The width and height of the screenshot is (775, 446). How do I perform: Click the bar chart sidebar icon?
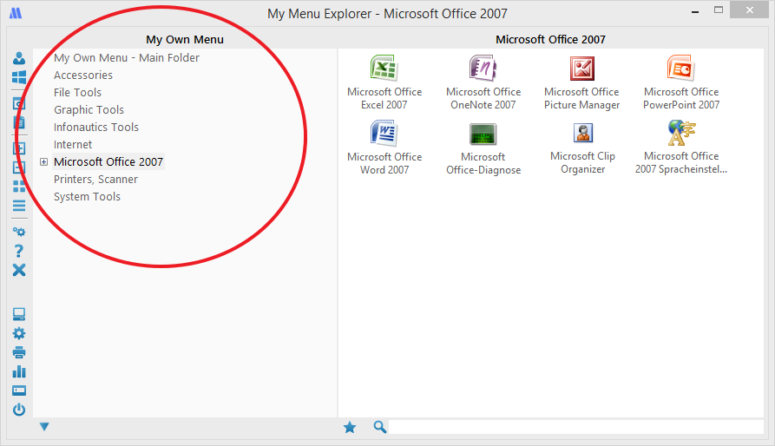pyautogui.click(x=19, y=371)
